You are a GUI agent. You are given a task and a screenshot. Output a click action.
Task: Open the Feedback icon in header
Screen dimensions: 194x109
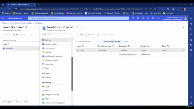158,18
